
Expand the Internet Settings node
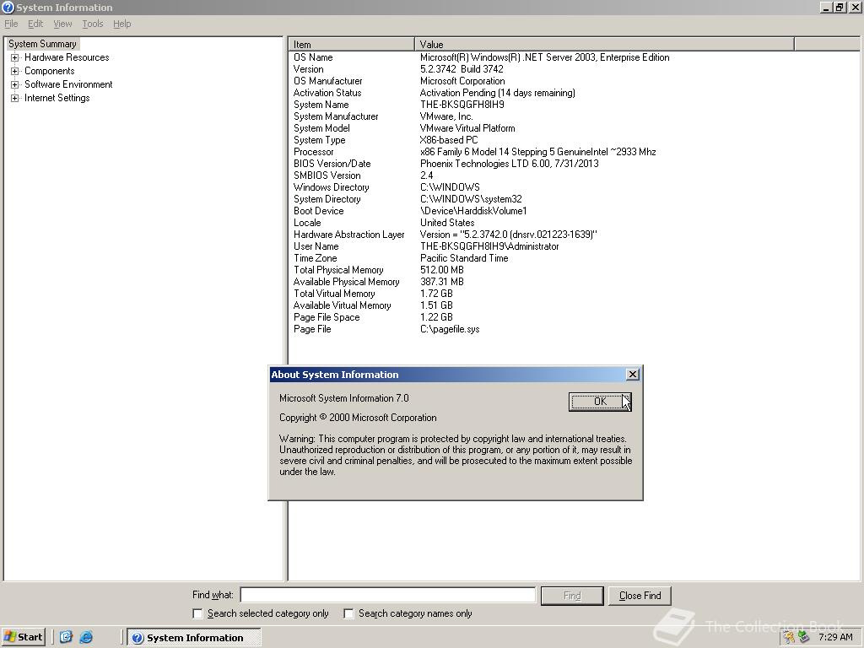tap(15, 98)
